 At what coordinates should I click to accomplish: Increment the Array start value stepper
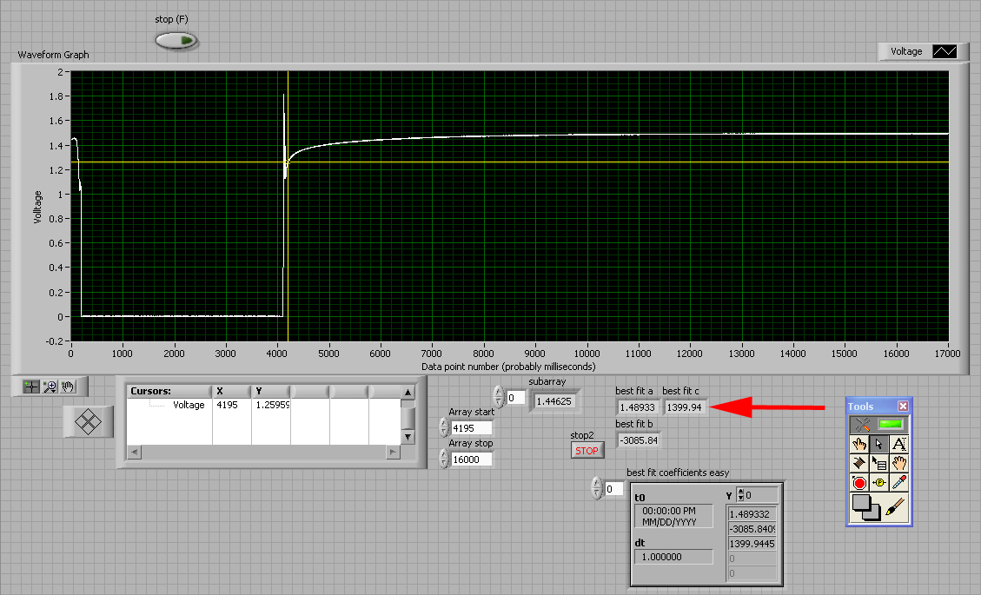443,423
